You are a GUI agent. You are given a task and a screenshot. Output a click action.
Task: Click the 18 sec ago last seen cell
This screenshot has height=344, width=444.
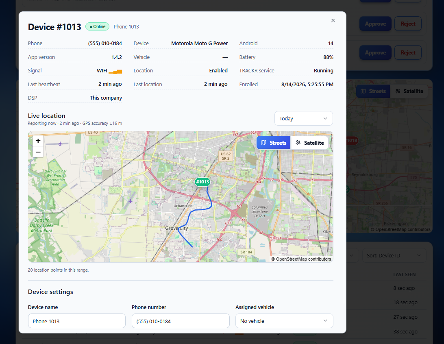pos(405,303)
